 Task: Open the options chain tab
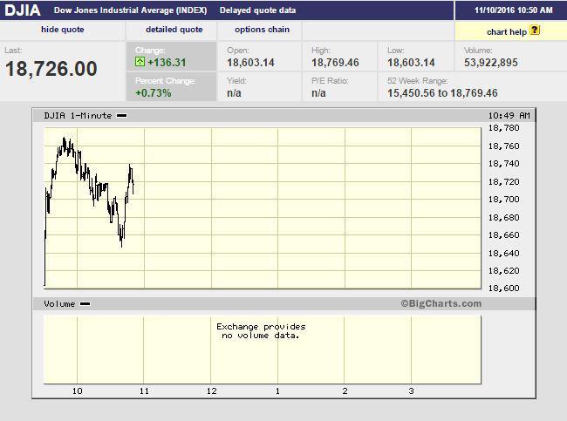pyautogui.click(x=262, y=30)
